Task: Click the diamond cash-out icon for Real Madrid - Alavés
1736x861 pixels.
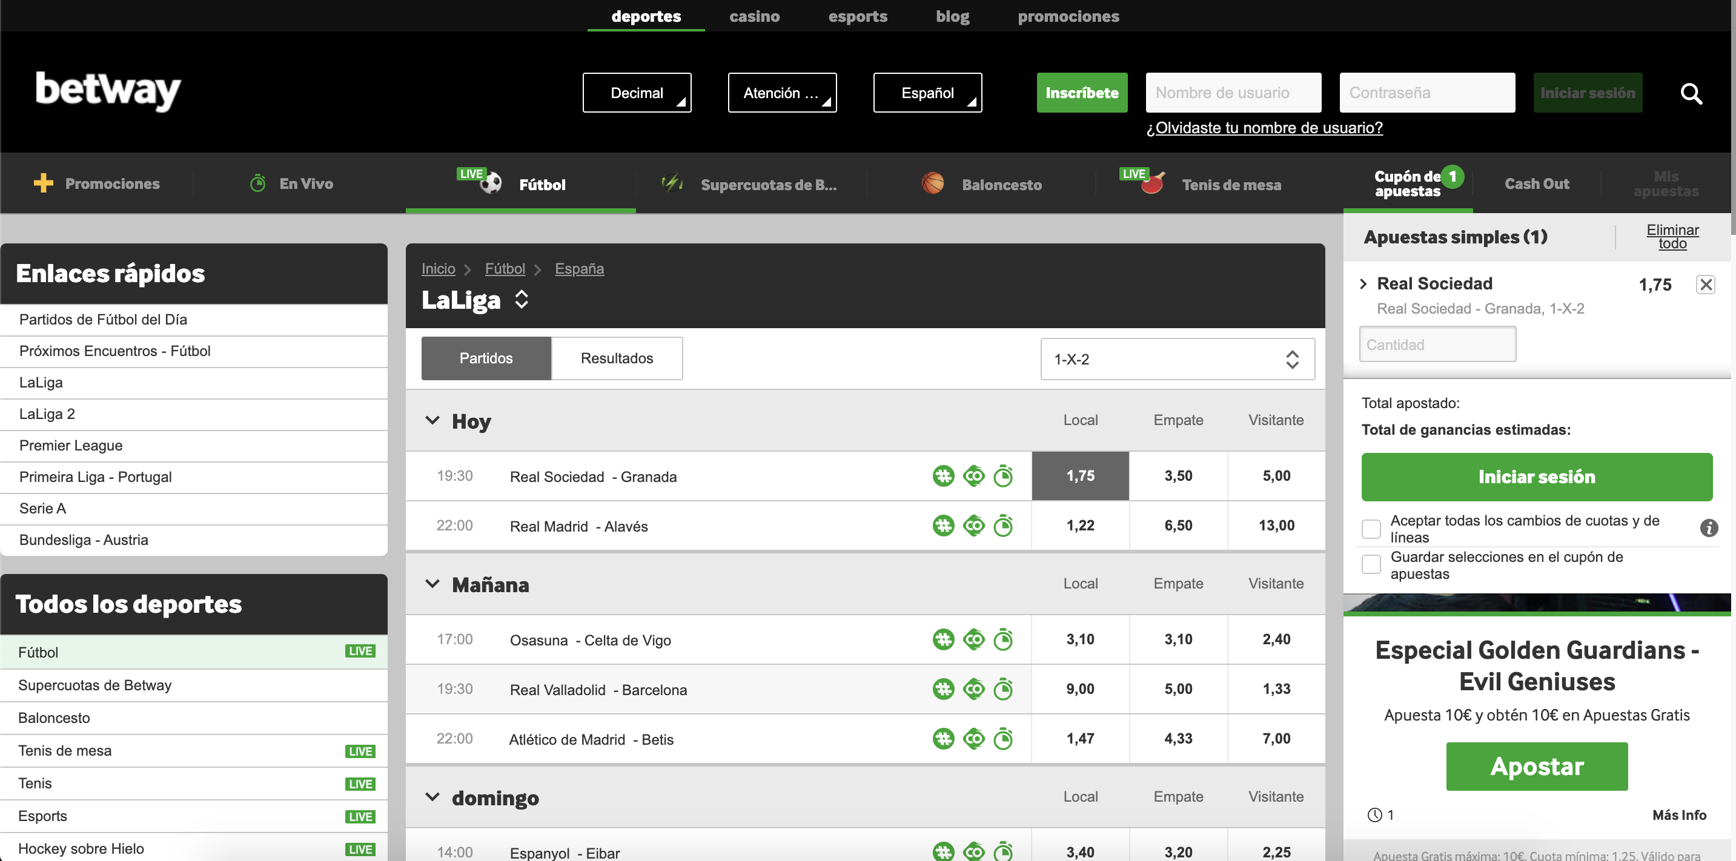Action: (x=974, y=526)
